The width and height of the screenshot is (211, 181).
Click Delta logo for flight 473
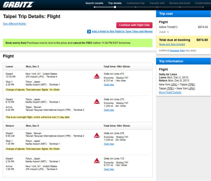[x=97, y=76]
